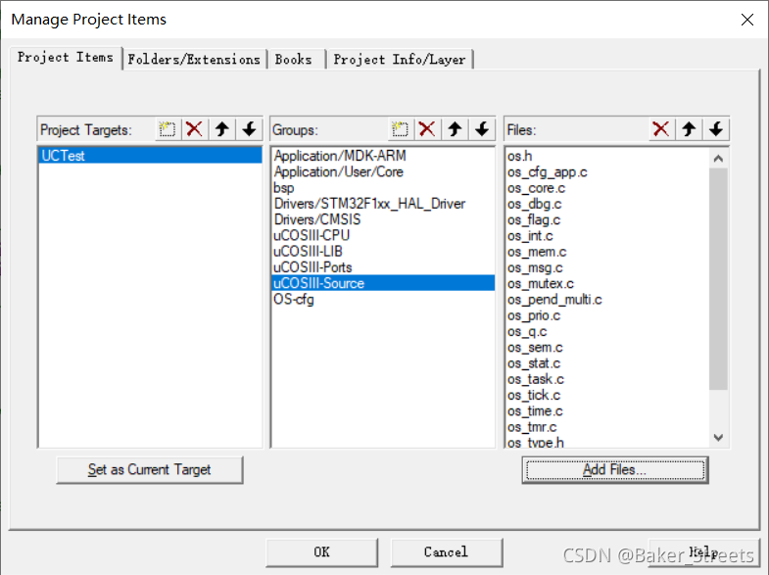Move file down in Files list
This screenshot has height=575, width=769.
tap(716, 129)
